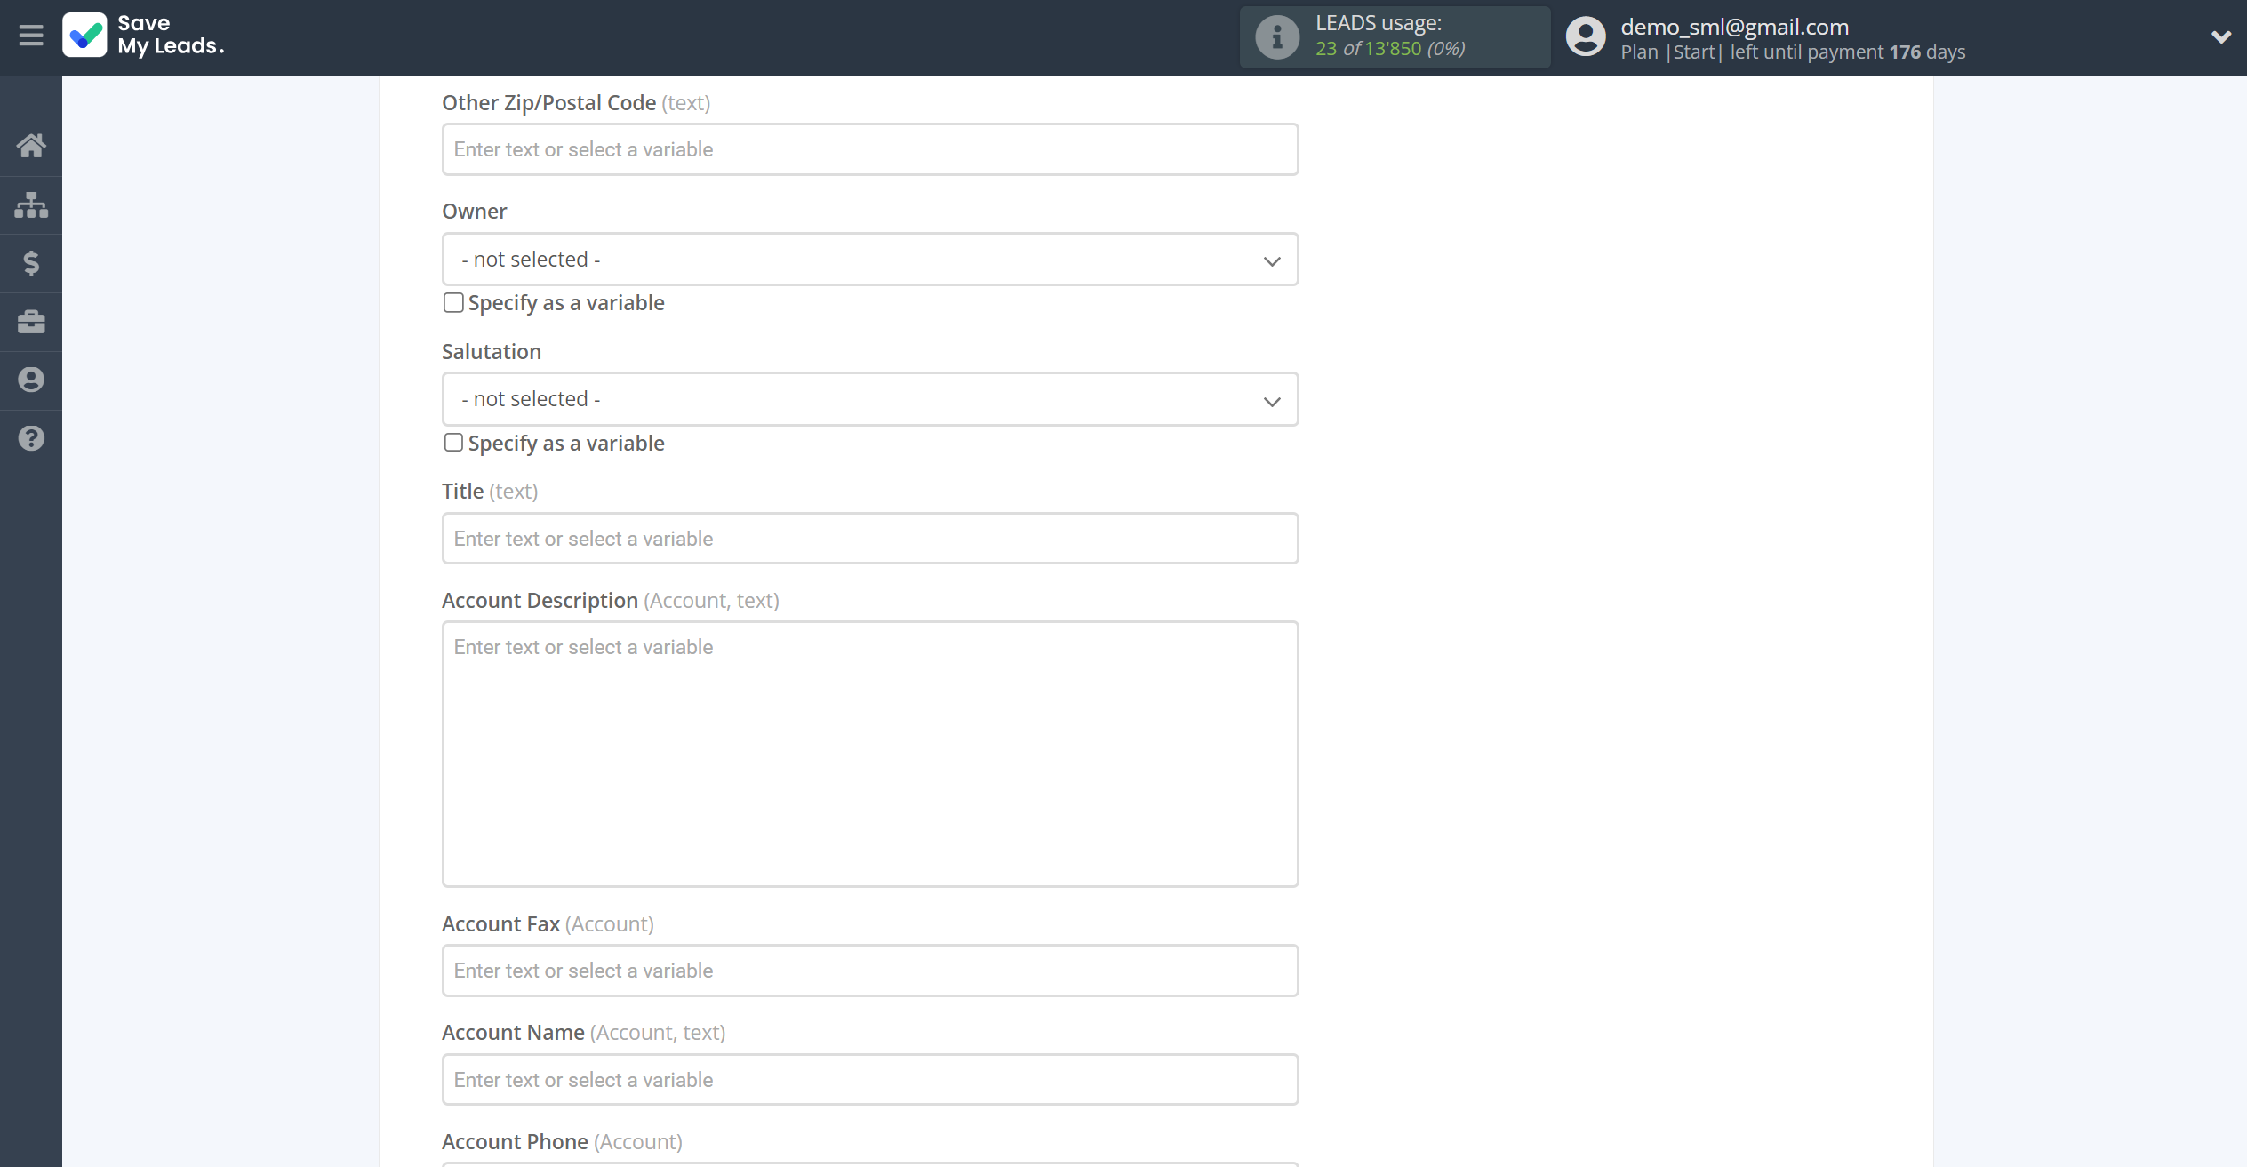Focus the Other Zip/Postal Code field

870,149
